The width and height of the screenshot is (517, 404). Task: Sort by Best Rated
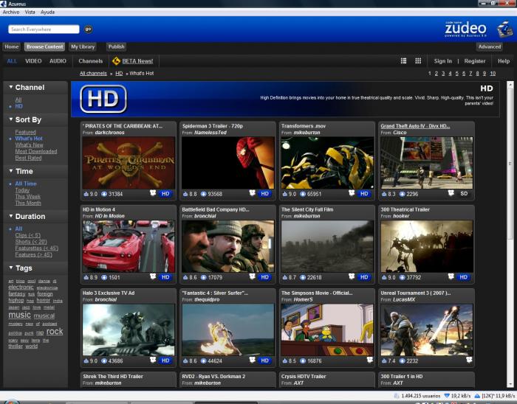point(28,158)
